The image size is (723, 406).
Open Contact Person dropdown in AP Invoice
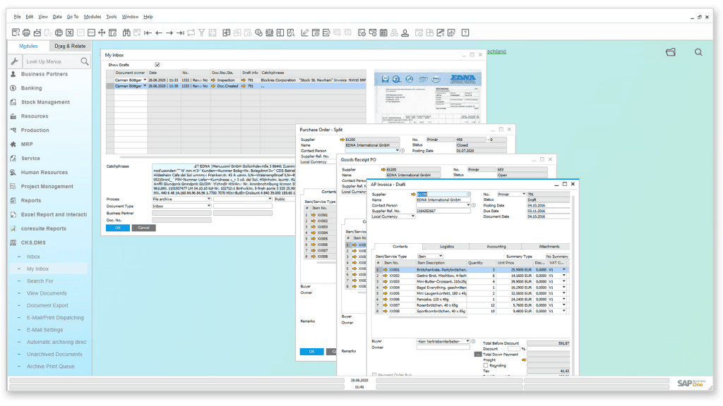click(x=469, y=205)
